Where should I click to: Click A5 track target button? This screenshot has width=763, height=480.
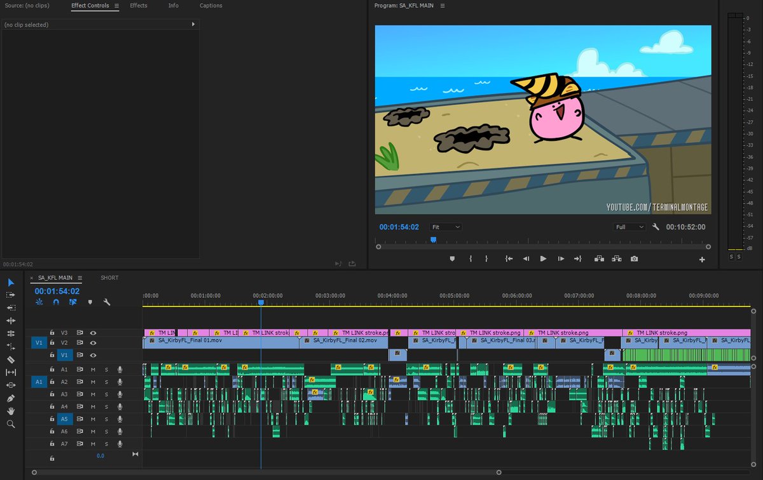point(64,419)
